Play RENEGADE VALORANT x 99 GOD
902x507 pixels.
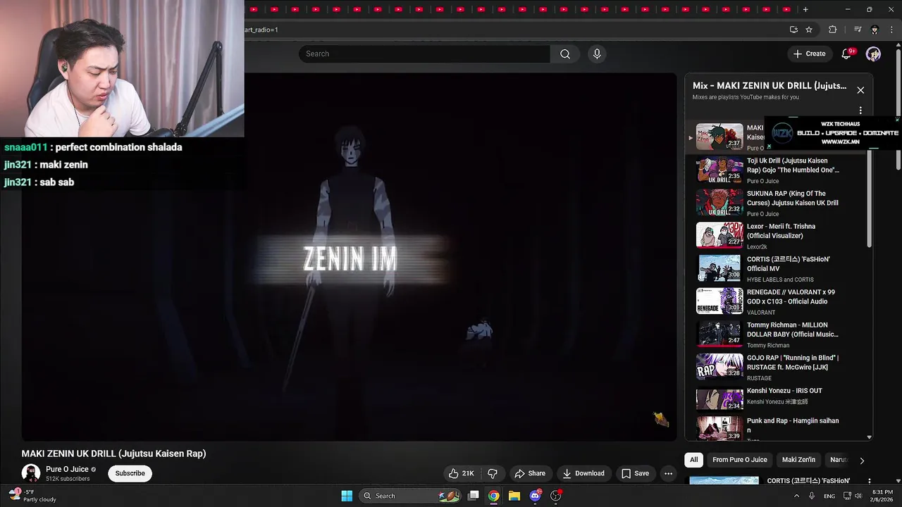tap(775, 301)
